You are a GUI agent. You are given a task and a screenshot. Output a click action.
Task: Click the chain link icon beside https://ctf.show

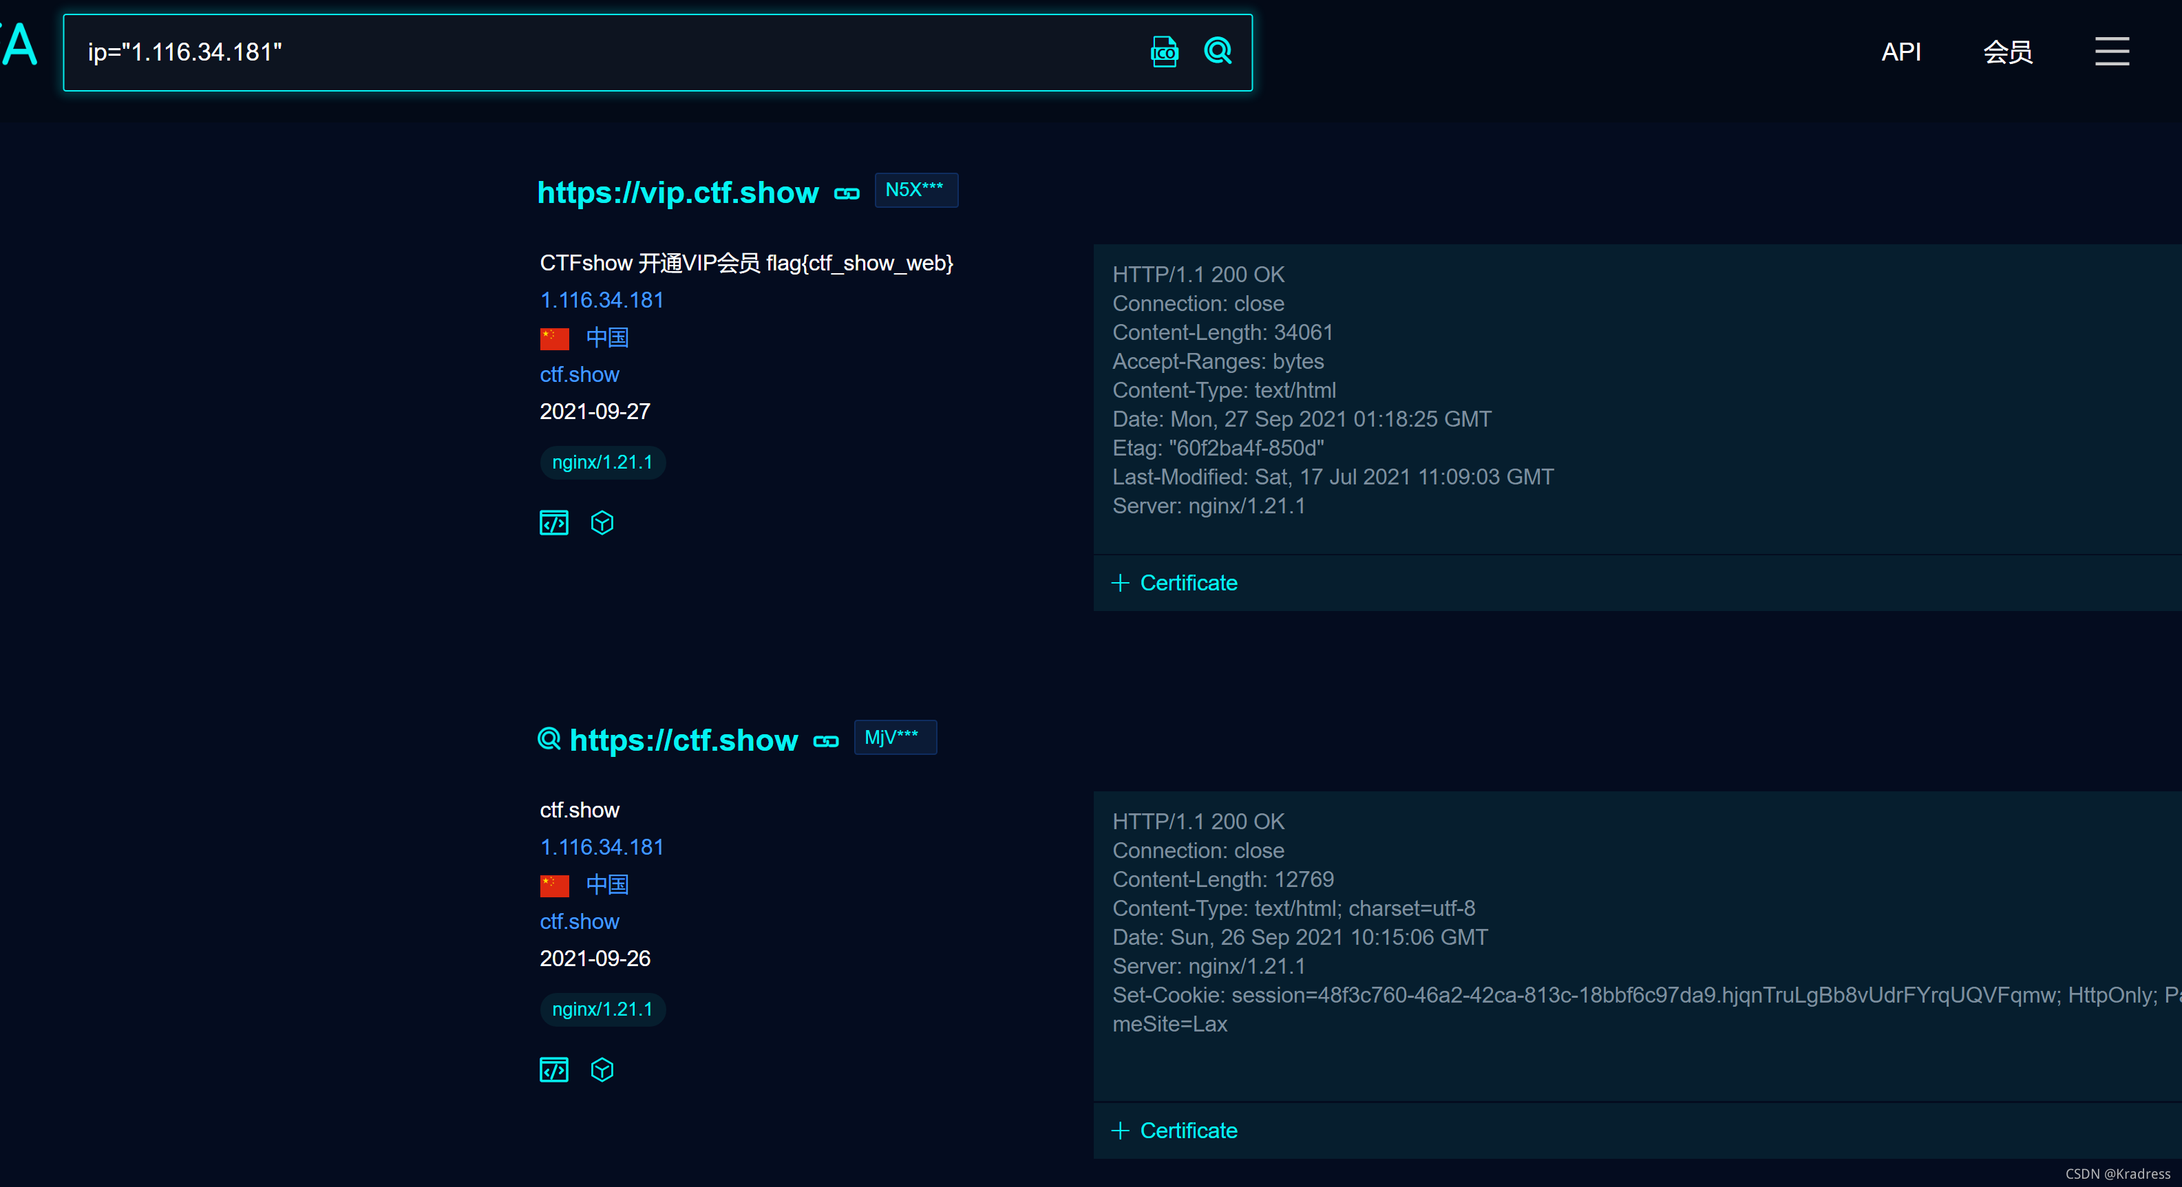[826, 742]
